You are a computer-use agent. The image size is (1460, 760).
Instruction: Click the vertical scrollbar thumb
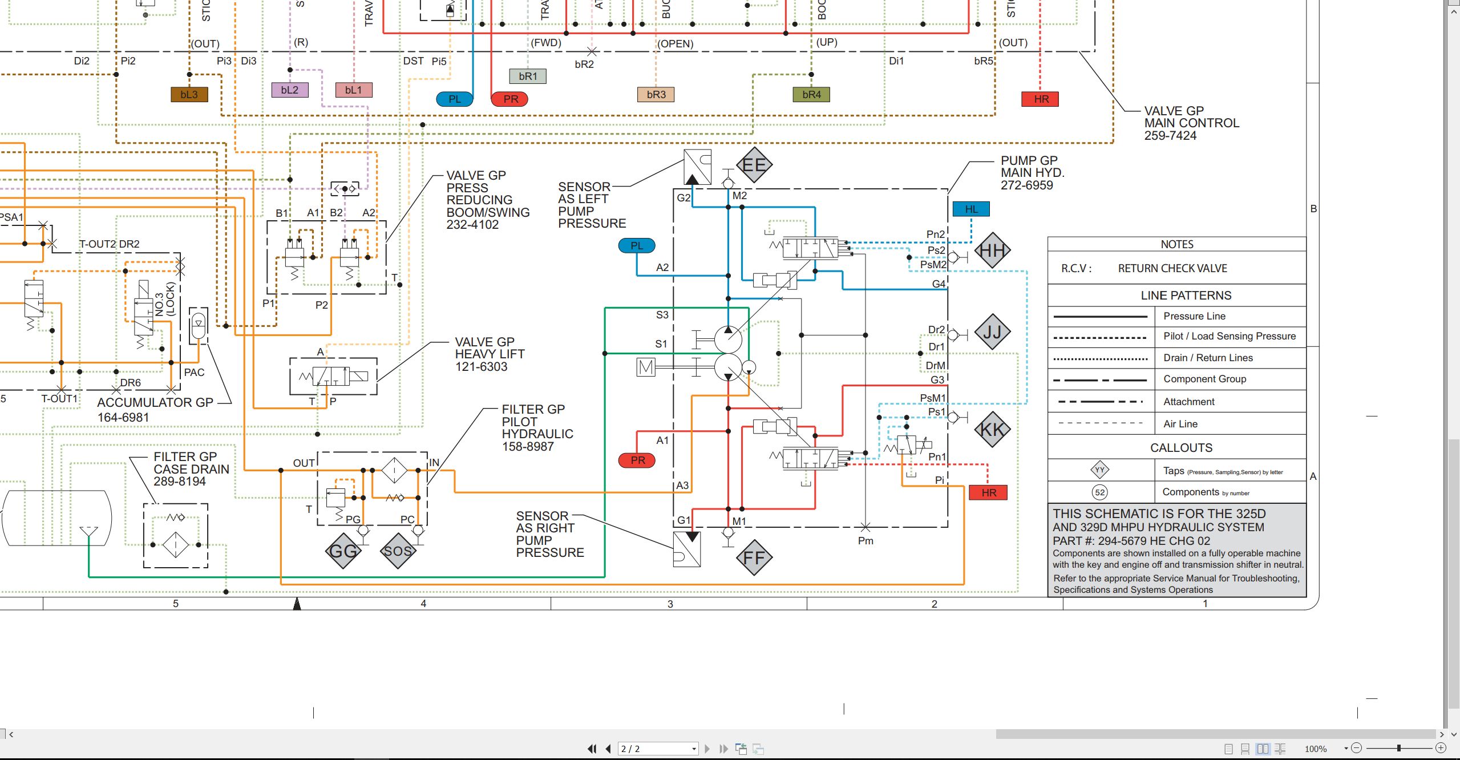(x=1454, y=573)
